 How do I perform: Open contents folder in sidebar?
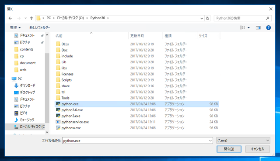26,49
